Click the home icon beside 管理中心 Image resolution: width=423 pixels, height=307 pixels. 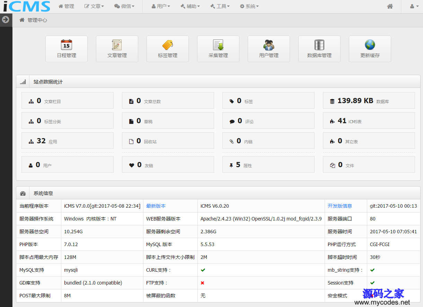[x=22, y=20]
